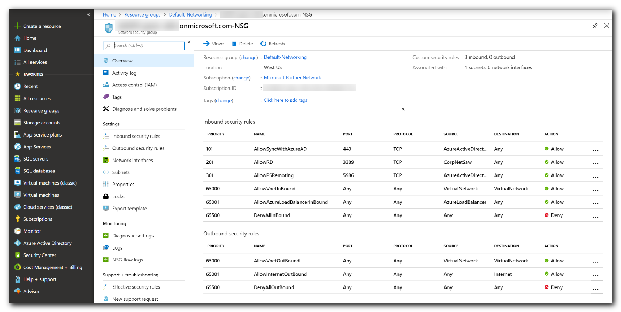
Task: Open more options for AllowVnetOutBound rule
Action: click(595, 262)
